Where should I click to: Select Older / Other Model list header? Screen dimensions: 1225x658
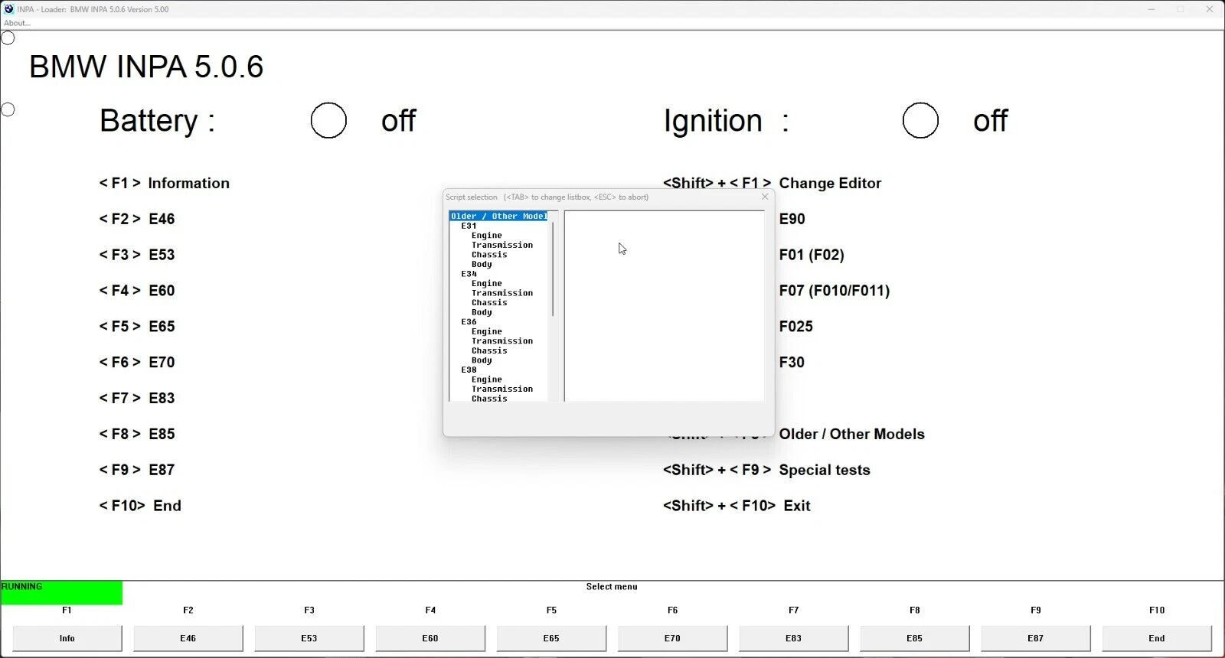tap(498, 217)
